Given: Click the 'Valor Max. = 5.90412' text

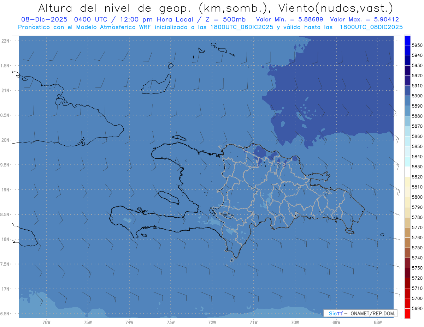Looking at the screenshot, I should (x=364, y=19).
